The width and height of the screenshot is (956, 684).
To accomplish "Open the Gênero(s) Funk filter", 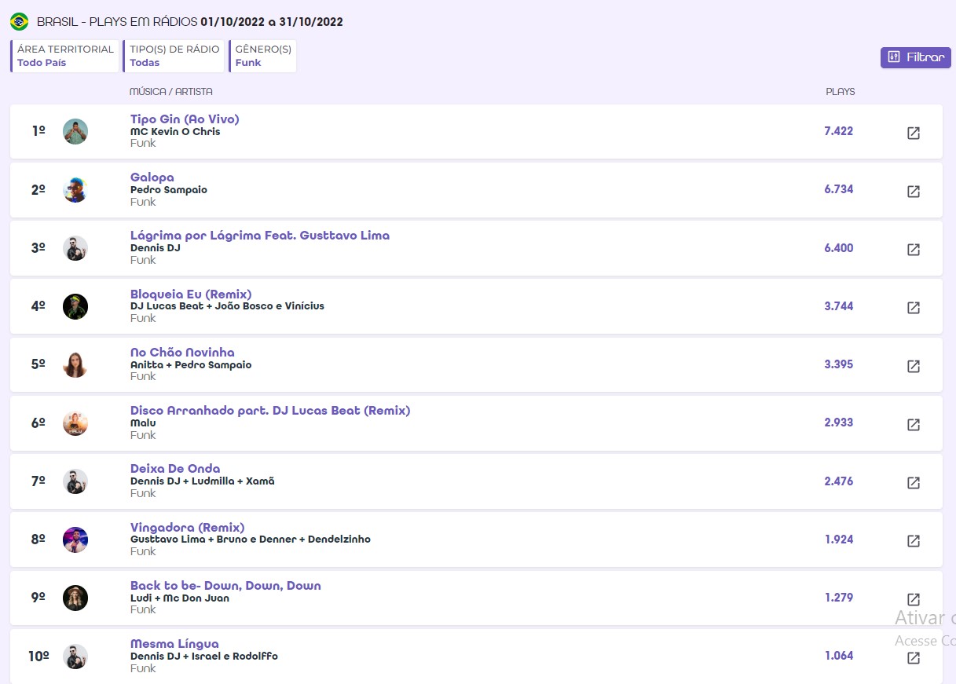I will coord(263,56).
